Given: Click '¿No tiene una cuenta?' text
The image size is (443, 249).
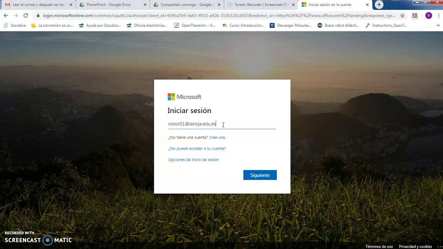Looking at the screenshot, I should point(188,137).
